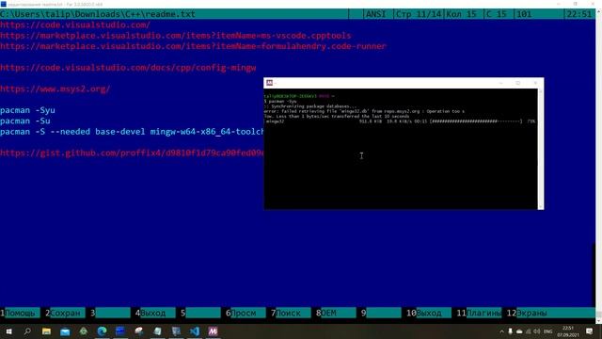
Task: Click the gist.github.com proffix4 link
Action: pyautogui.click(x=132, y=153)
